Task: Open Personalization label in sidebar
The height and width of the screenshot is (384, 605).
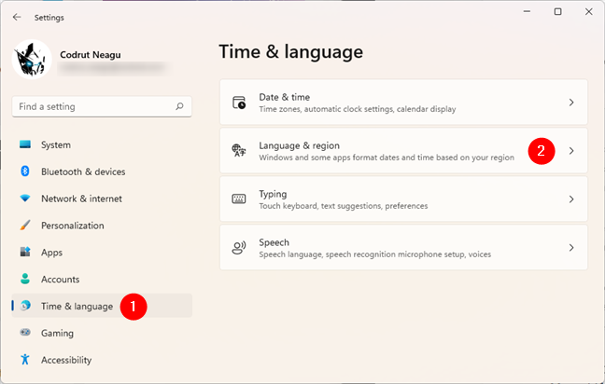Action: 73,226
